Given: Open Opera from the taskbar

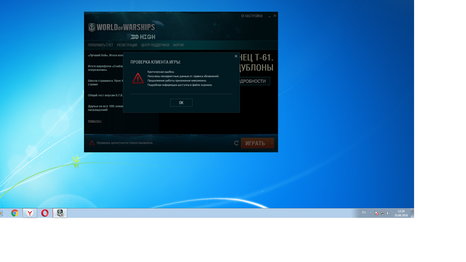Looking at the screenshot, I should [45, 213].
